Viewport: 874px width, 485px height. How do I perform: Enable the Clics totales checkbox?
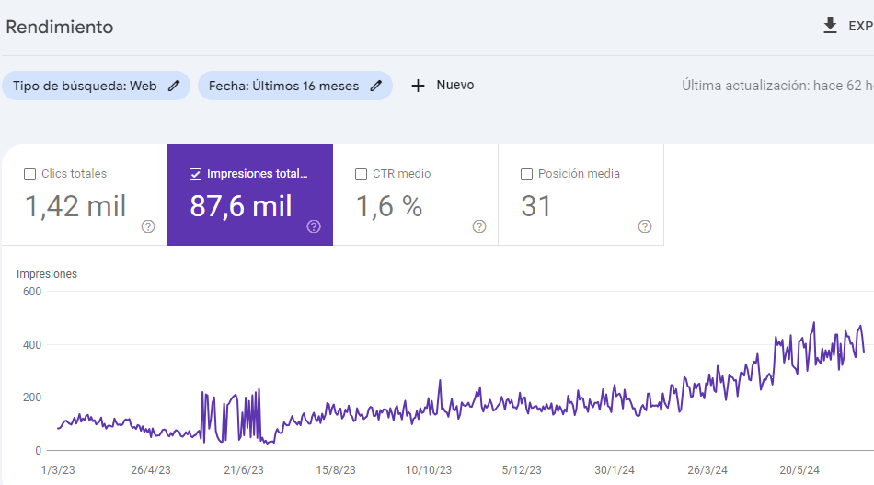point(29,174)
